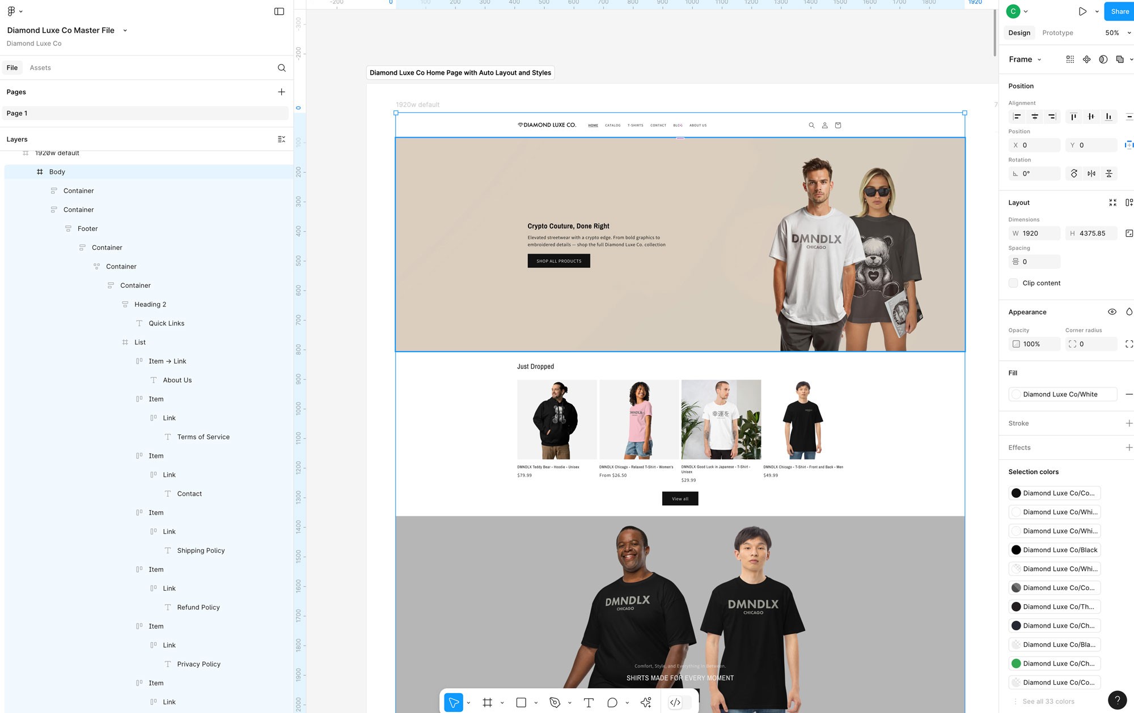Align left in Alignment section
This screenshot has height=713, width=1134.
(x=1017, y=117)
